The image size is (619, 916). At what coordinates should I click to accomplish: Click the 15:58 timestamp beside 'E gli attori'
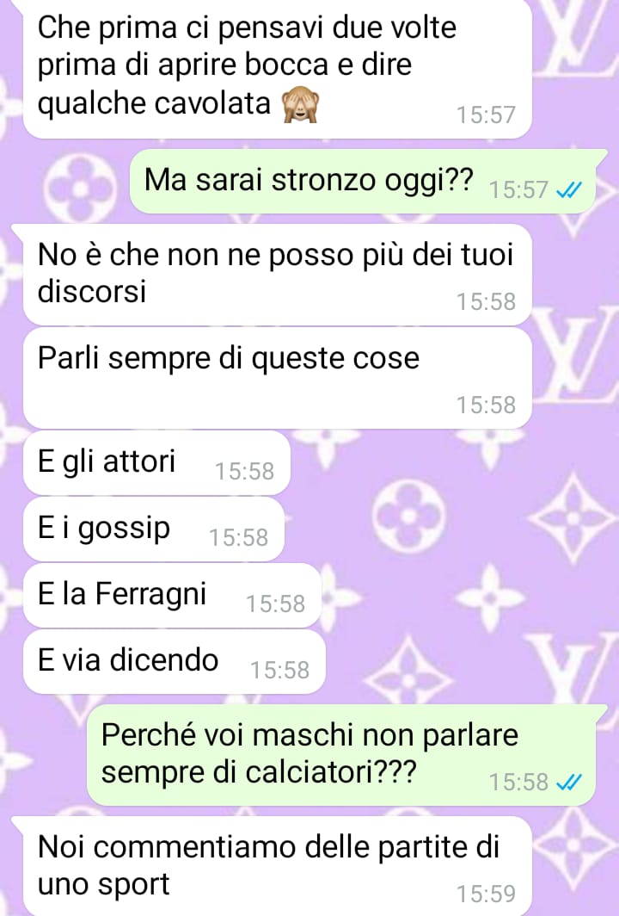244,471
